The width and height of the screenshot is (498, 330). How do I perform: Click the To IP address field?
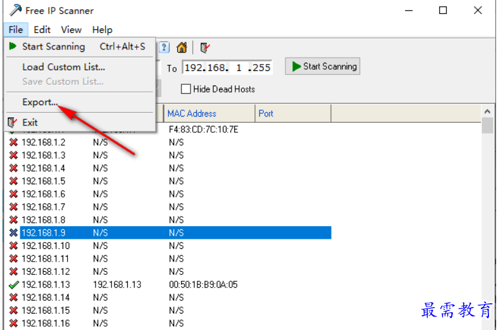pyautogui.click(x=227, y=67)
